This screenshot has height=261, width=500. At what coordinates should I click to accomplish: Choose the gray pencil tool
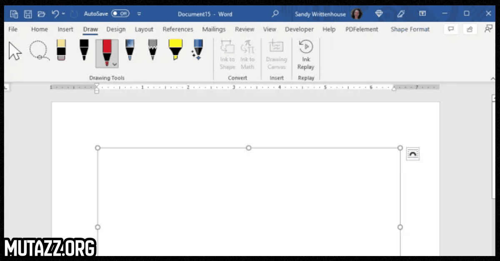[152, 50]
